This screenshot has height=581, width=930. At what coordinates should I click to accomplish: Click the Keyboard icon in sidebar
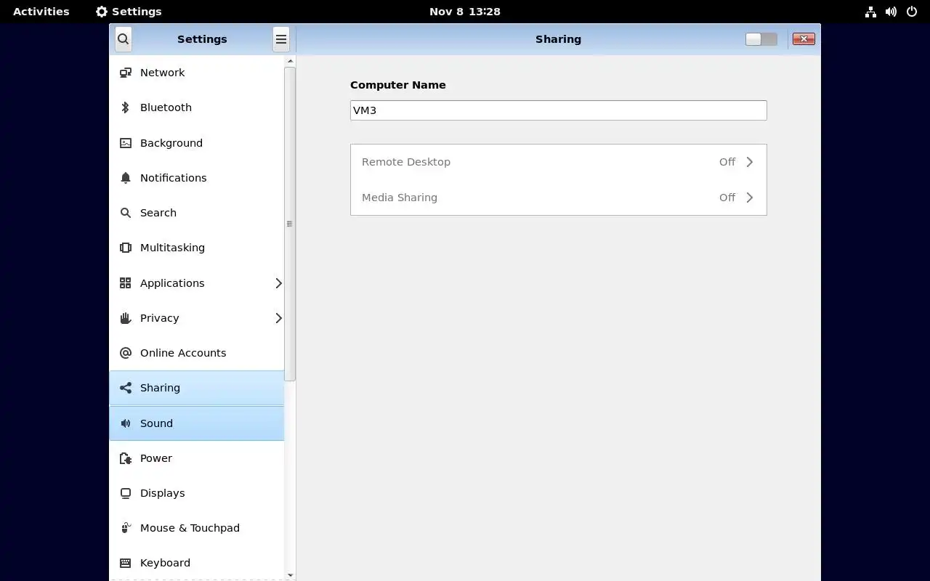click(126, 563)
